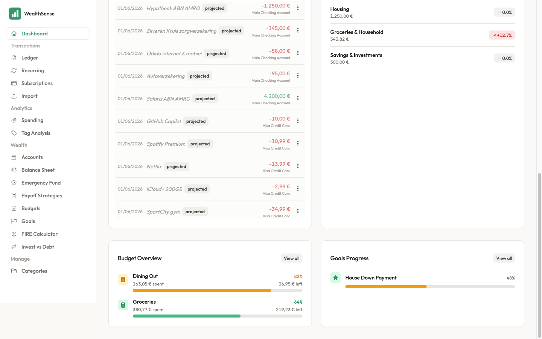Click the Groceries & Household +12.7% badge

(502, 35)
